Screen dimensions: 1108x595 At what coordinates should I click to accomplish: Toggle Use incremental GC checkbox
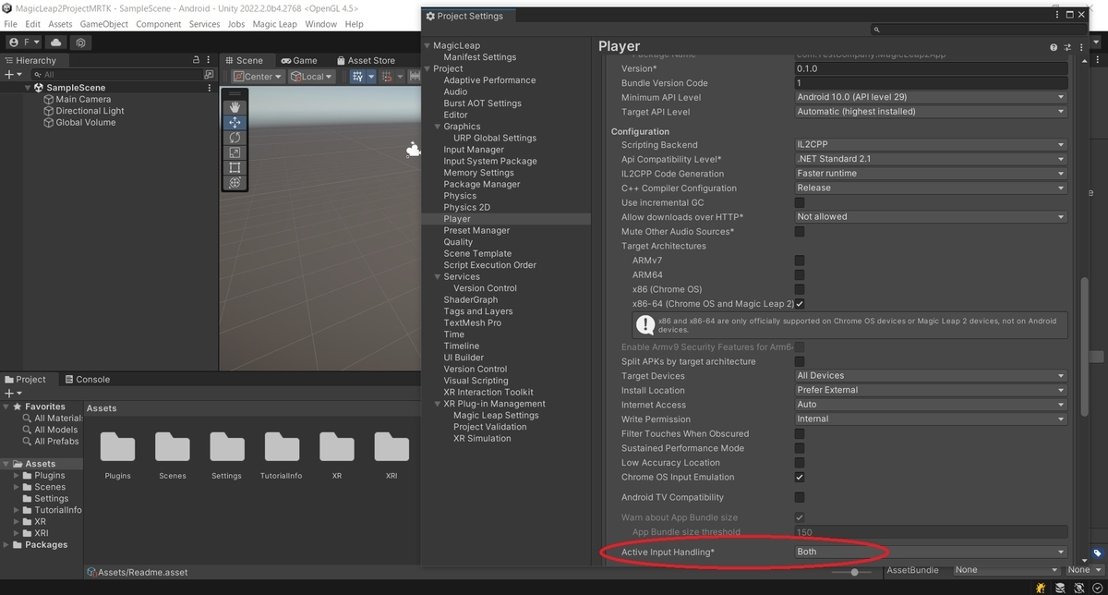(x=800, y=202)
